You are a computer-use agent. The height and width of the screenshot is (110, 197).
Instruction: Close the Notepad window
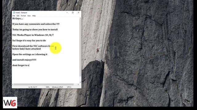78,13
